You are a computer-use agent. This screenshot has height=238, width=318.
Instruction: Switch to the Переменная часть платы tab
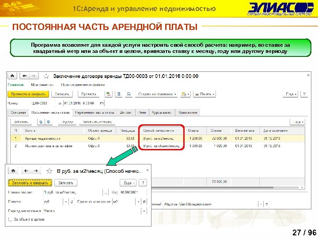pos(95,112)
